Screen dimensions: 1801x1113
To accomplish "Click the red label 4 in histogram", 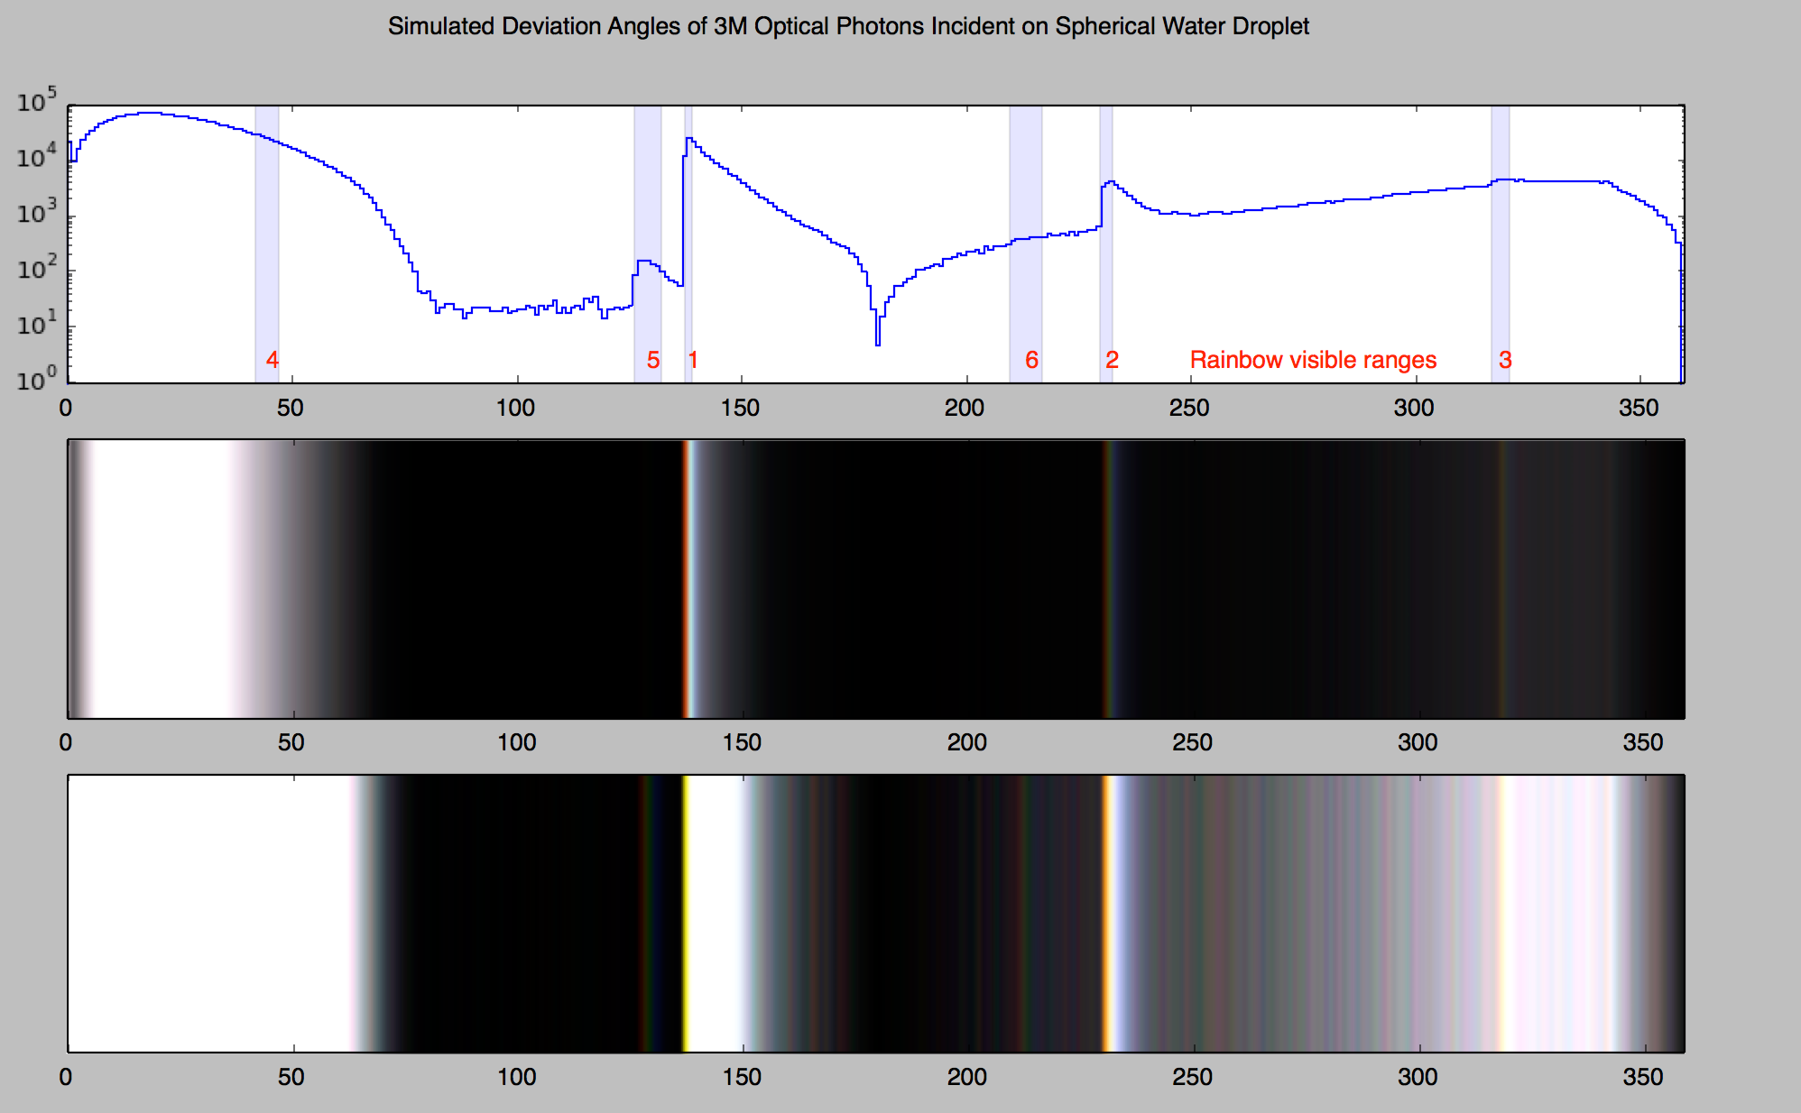I will pyautogui.click(x=272, y=360).
